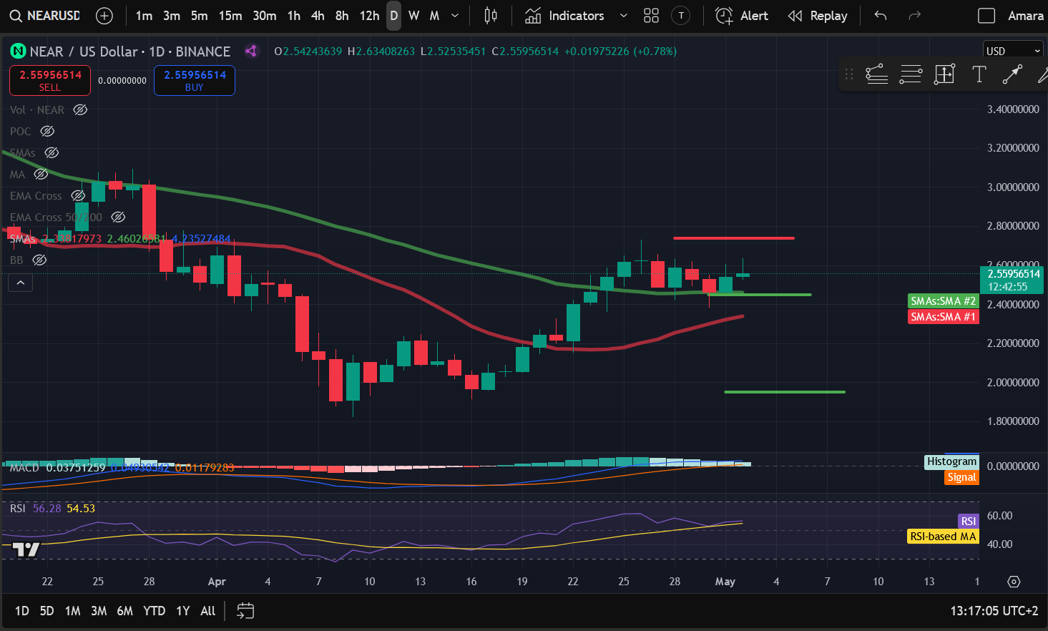Open the layout setup grid icon

651,16
